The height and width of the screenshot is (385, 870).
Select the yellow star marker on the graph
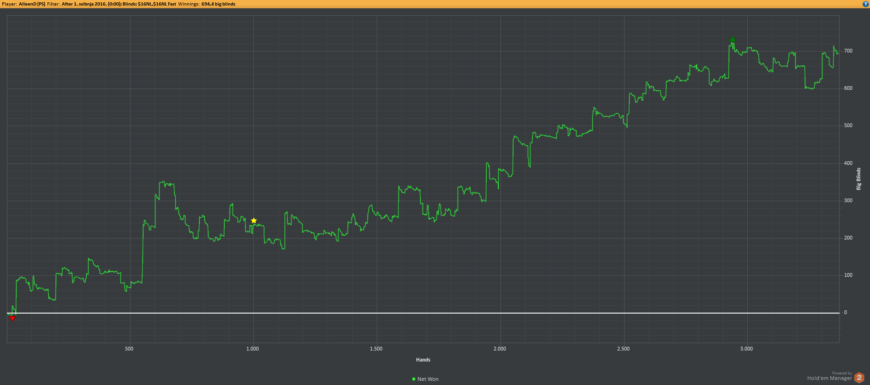254,221
